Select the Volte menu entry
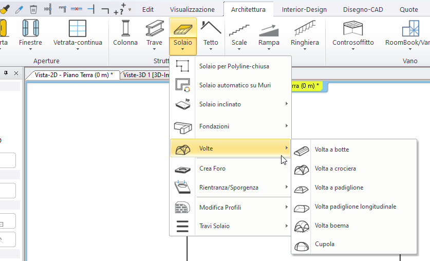 tap(230, 148)
